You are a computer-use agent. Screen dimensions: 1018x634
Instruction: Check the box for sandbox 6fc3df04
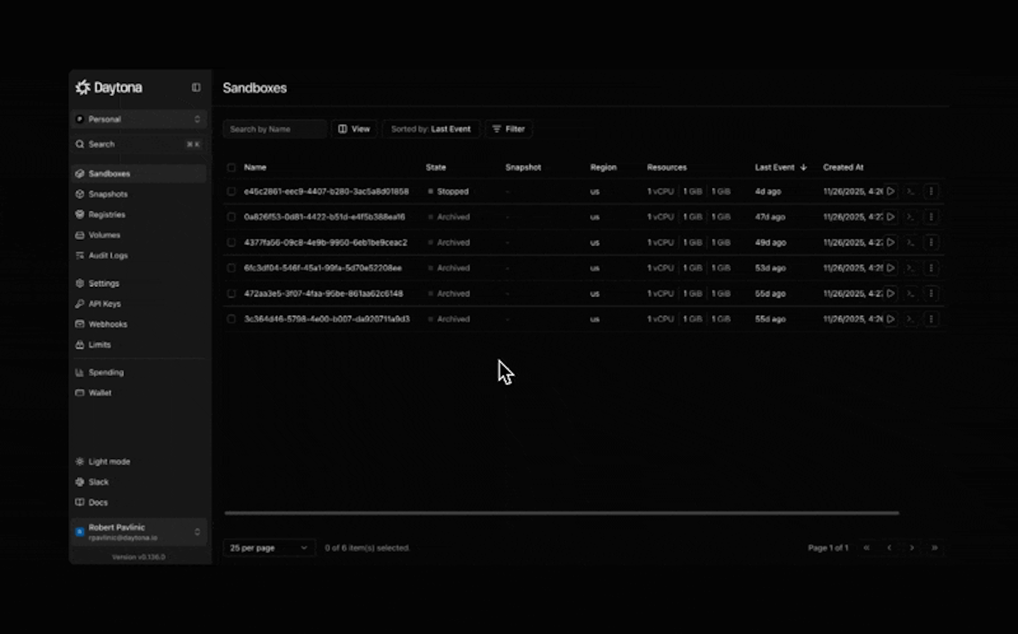pos(231,268)
